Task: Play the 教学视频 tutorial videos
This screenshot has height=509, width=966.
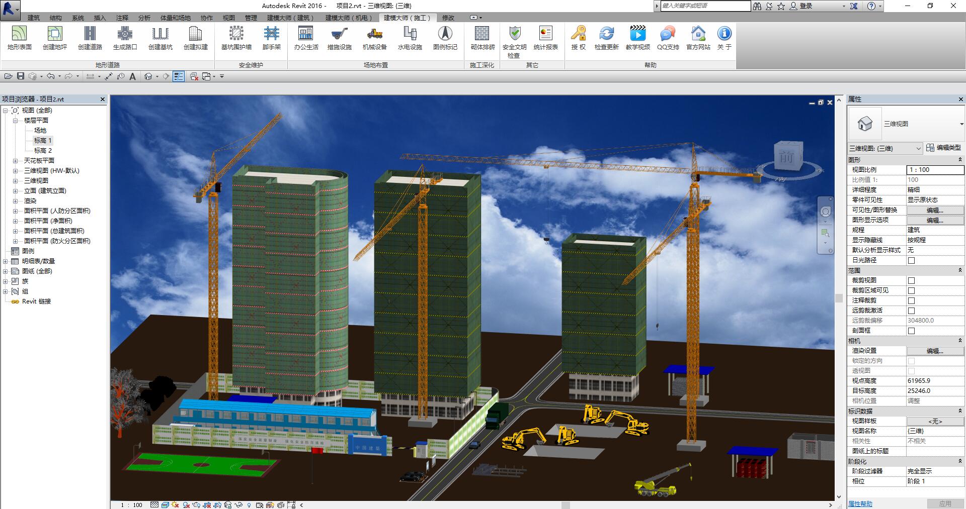Action: pyautogui.click(x=637, y=38)
